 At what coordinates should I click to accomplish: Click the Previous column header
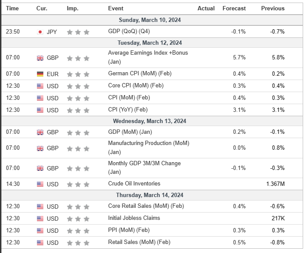point(273,8)
